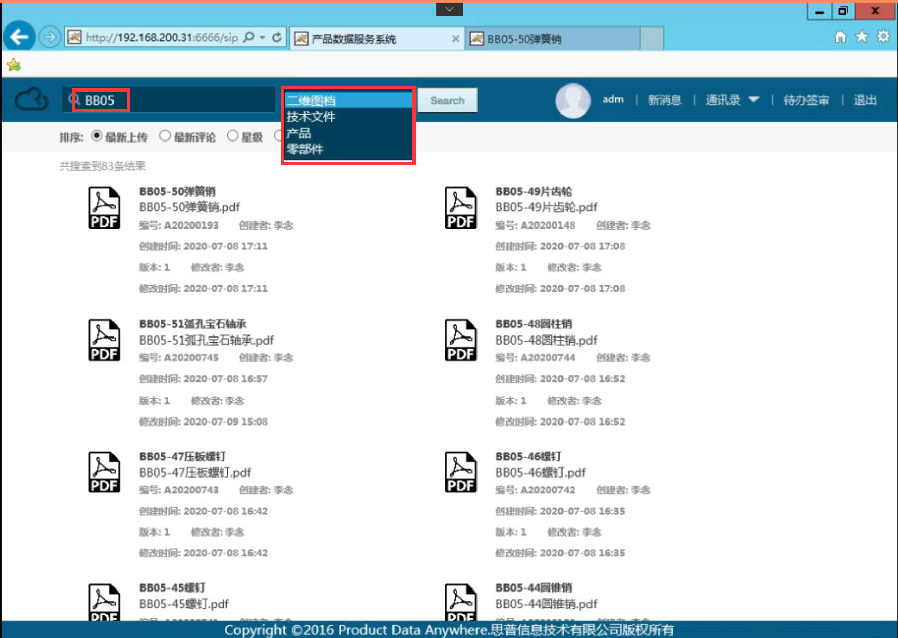This screenshot has height=638, width=898.
Task: Open 新消息 in header
Action: (x=665, y=100)
